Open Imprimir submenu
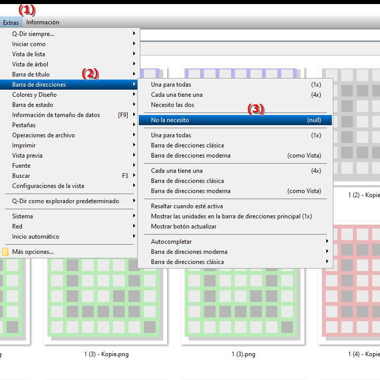Screen dimensions: 380x380 click(x=69, y=145)
